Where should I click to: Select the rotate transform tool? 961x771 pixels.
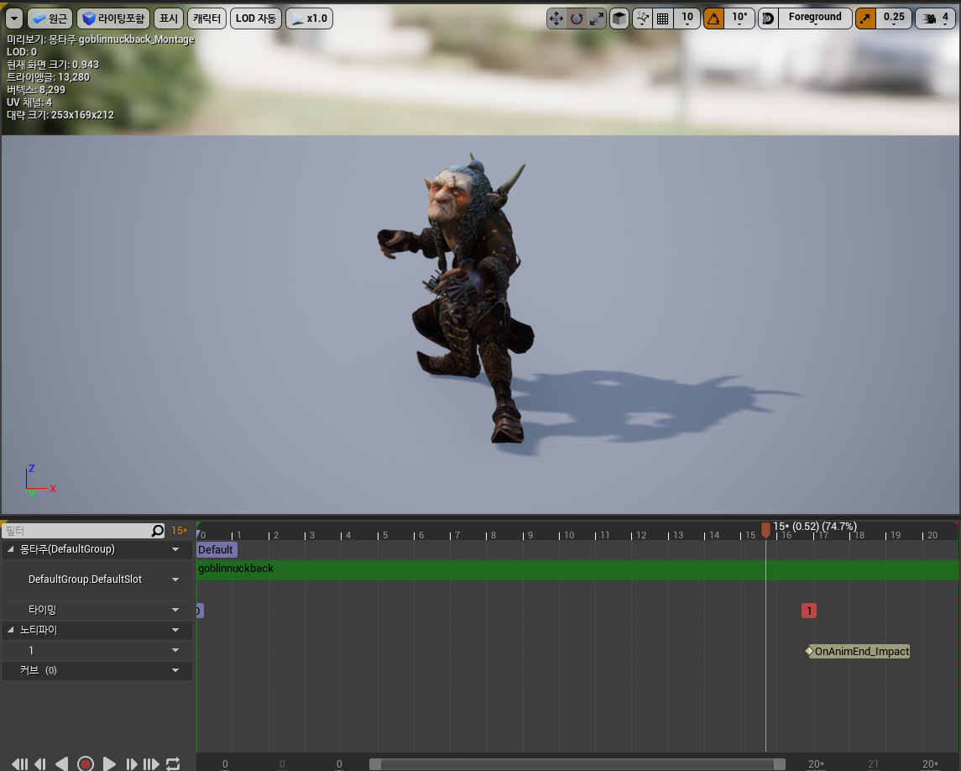[x=576, y=18]
